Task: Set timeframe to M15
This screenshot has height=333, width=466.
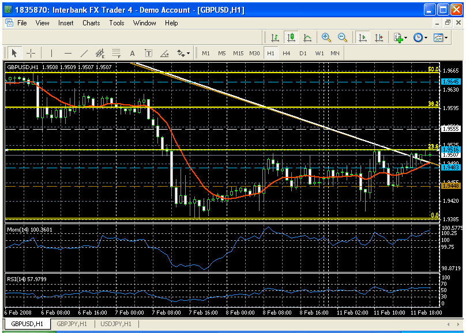Action: pos(238,53)
